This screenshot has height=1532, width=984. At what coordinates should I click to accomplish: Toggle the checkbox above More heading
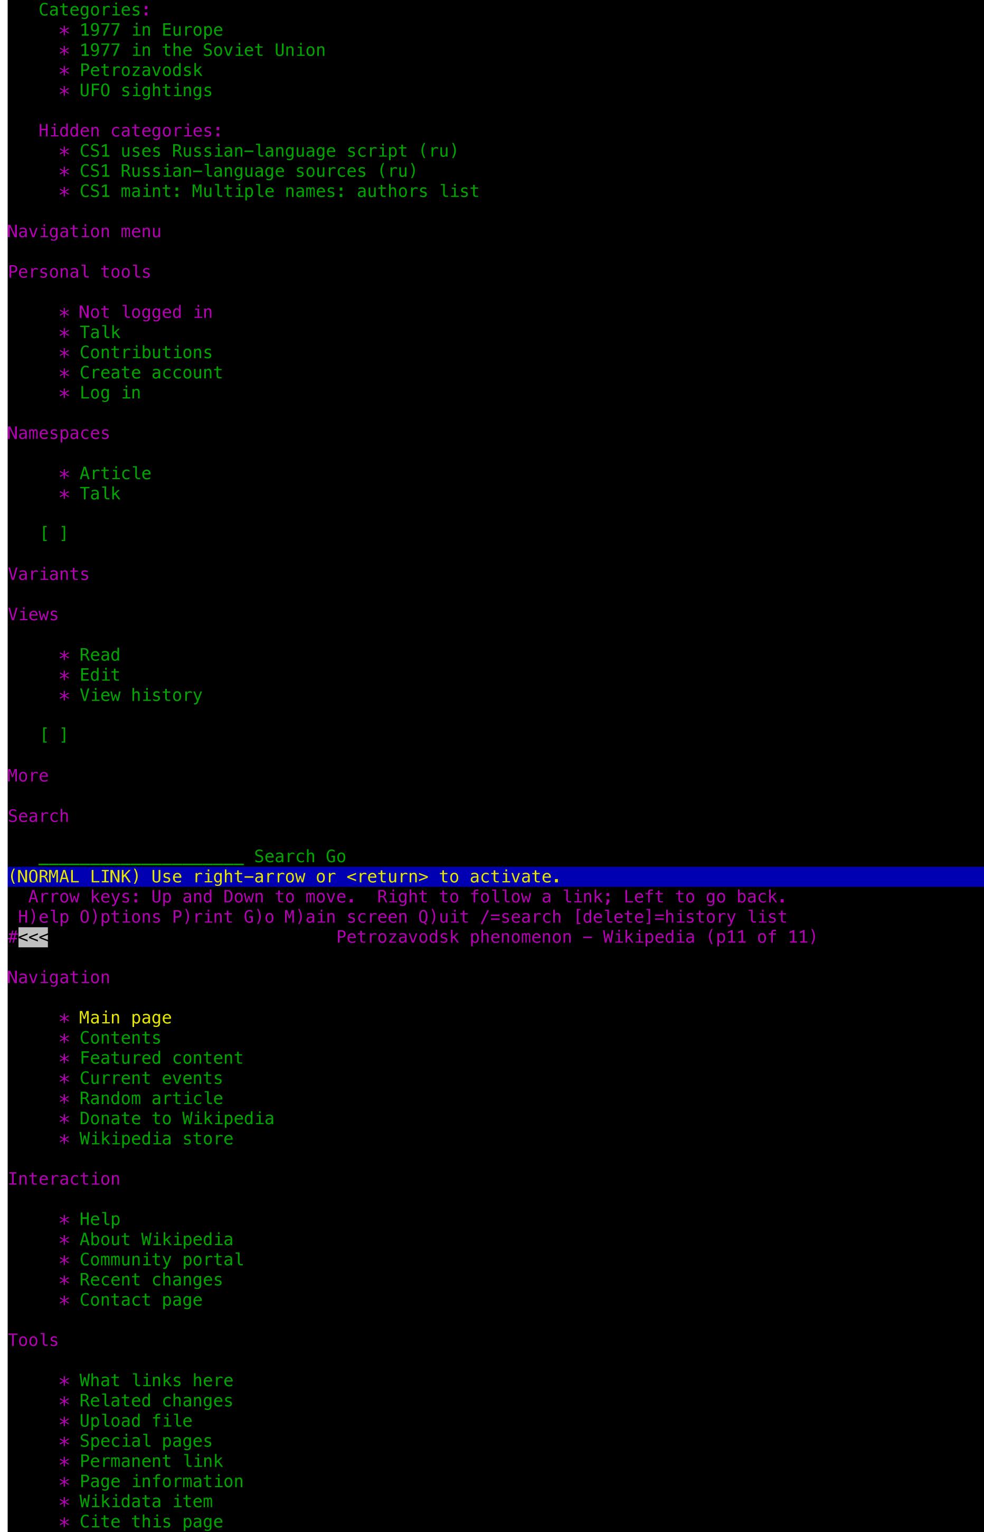[x=54, y=735]
